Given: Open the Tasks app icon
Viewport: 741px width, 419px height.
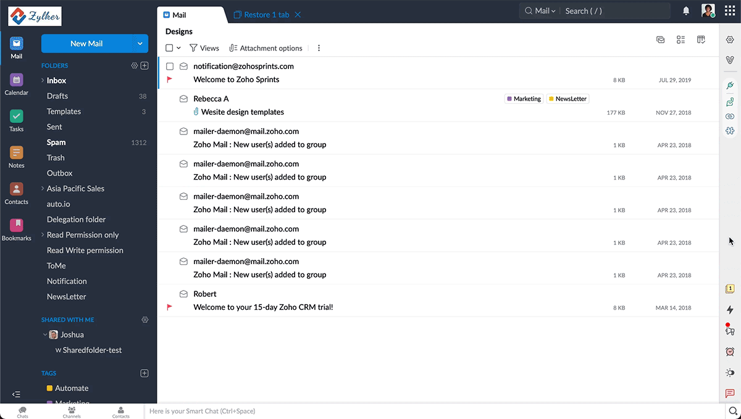Looking at the screenshot, I should tap(17, 121).
